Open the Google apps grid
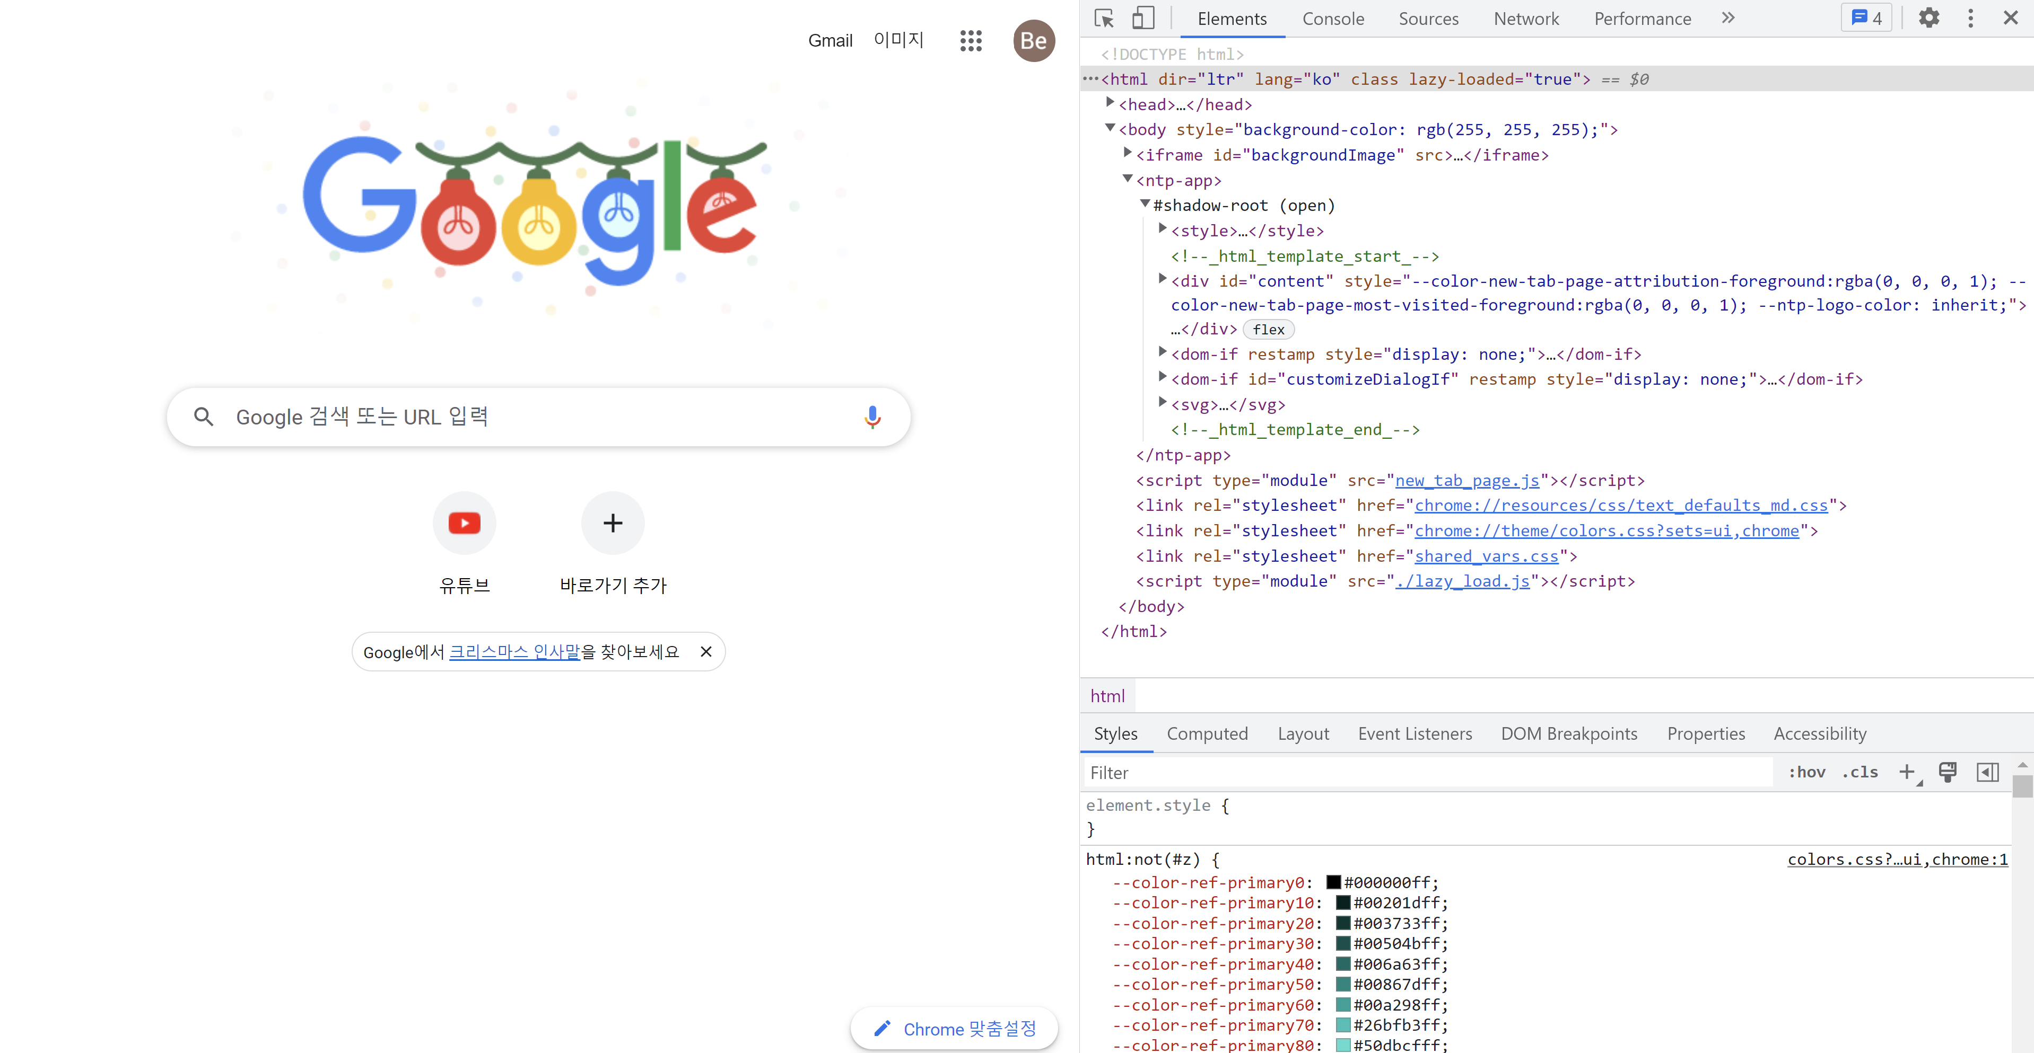Image resolution: width=2034 pixels, height=1053 pixels. tap(971, 40)
